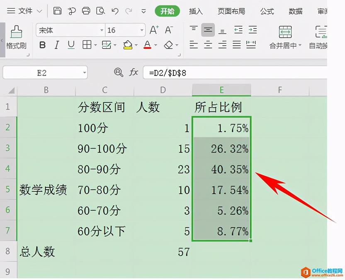Viewport: 345px width, 280px height.
Task: Expand the Name Box dropdown arrow
Action: pos(84,73)
